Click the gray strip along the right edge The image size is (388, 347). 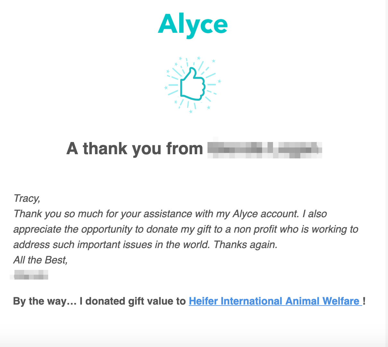[x=387, y=173]
